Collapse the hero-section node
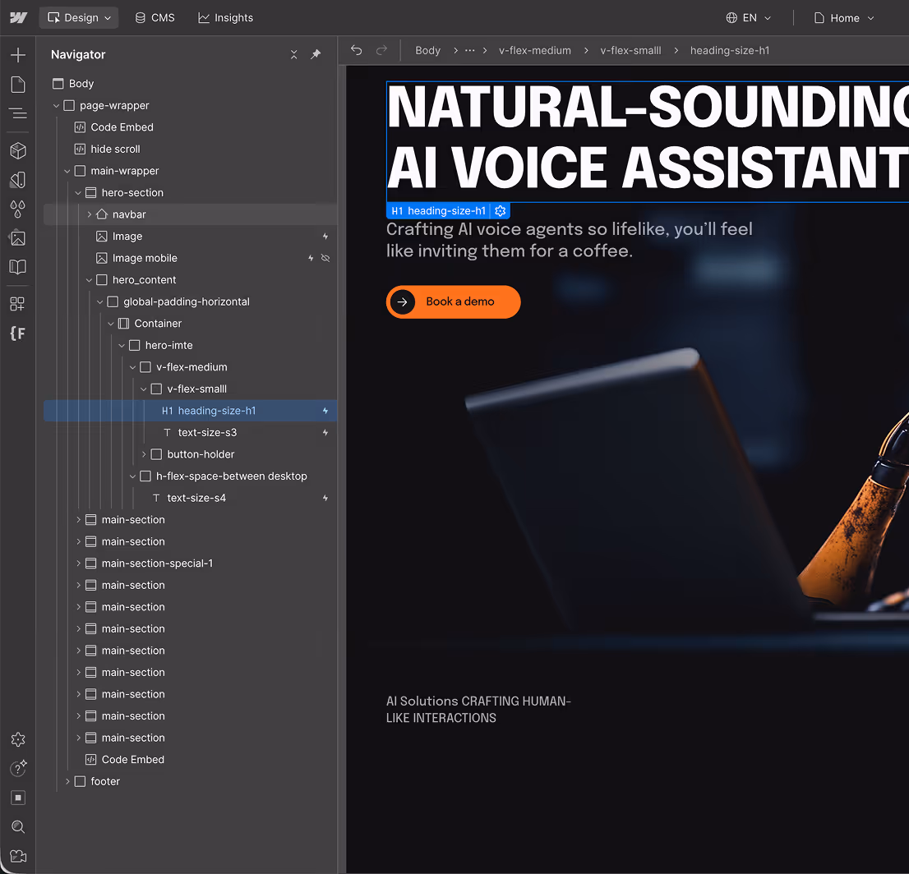The width and height of the screenshot is (909, 874). [x=78, y=193]
